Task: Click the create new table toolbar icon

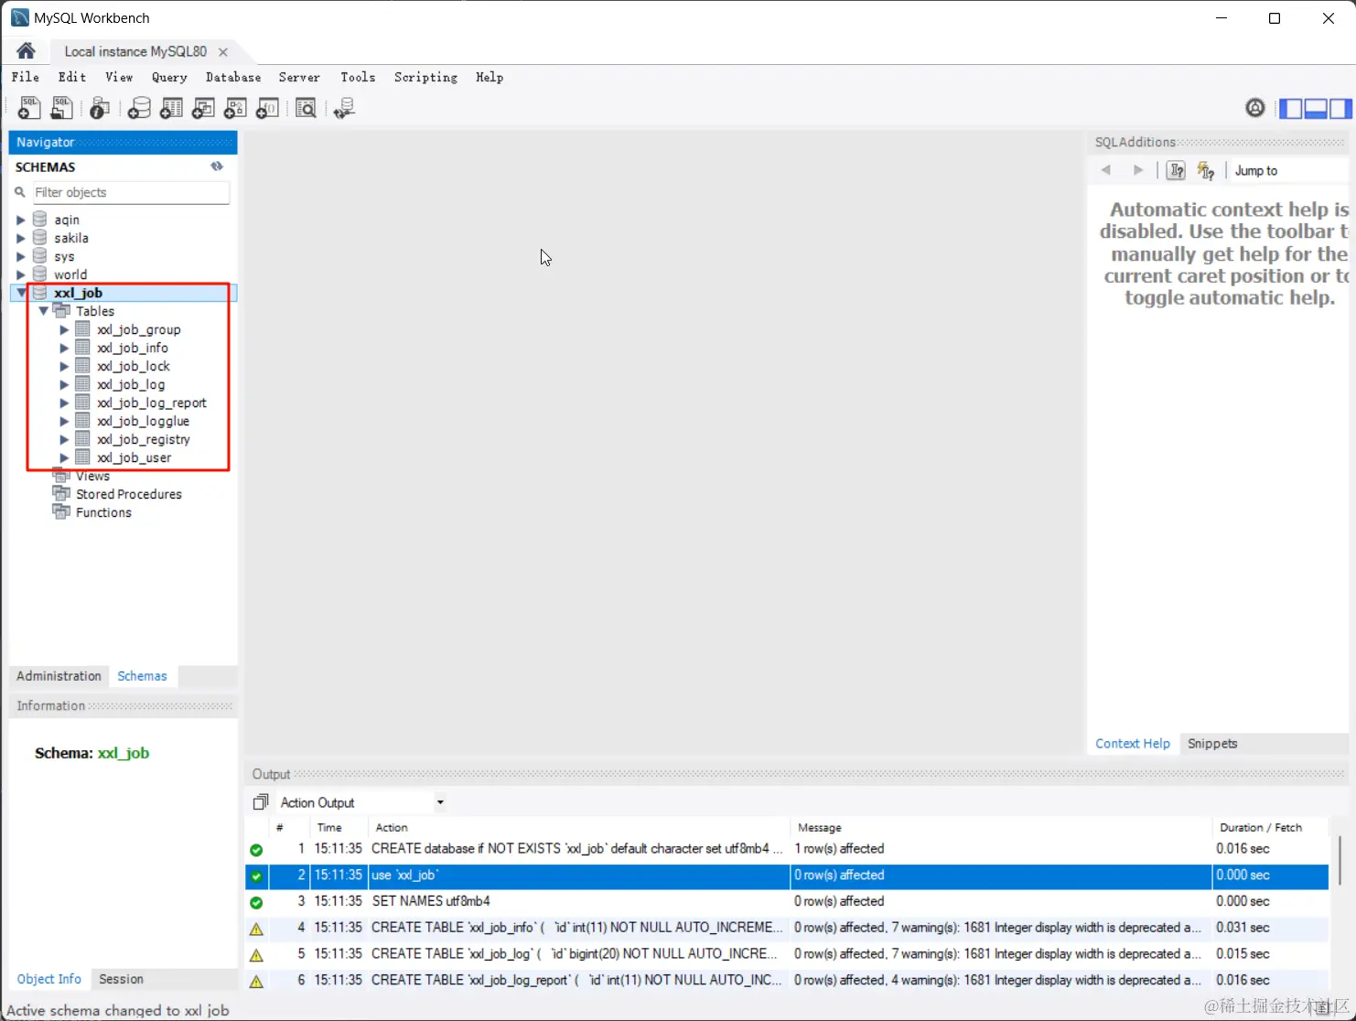Action: (171, 108)
